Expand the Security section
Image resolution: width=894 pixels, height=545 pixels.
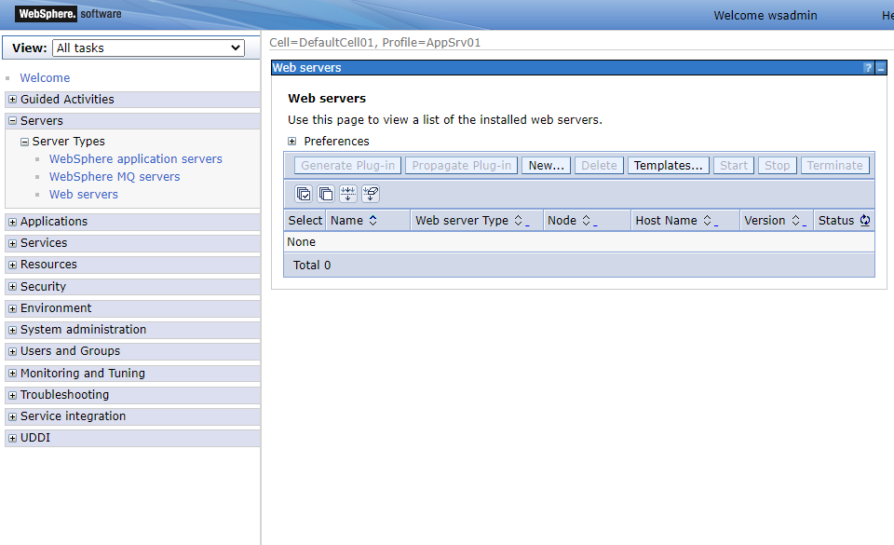[12, 287]
